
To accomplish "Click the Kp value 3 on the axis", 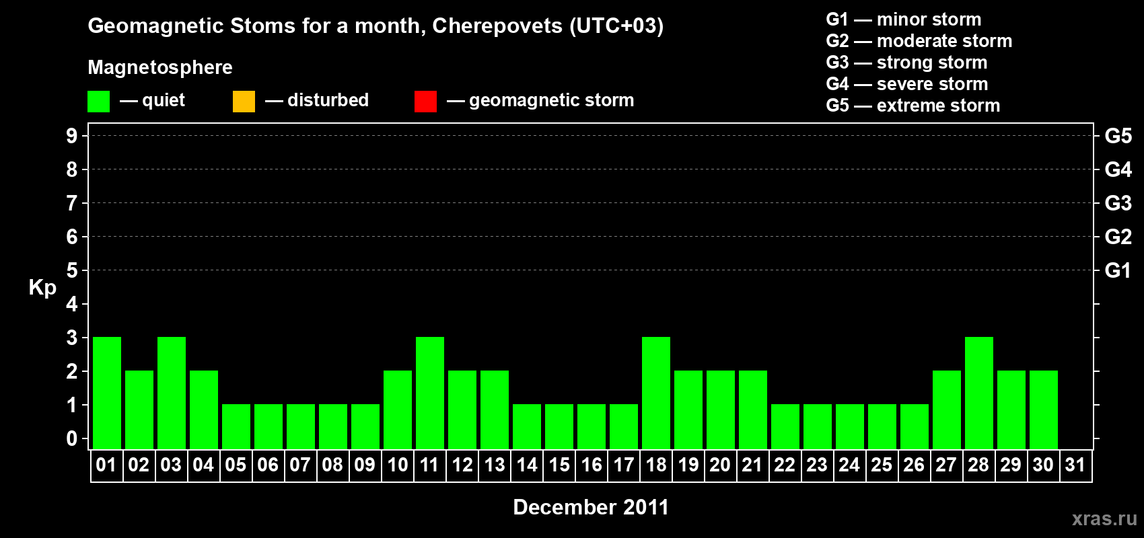I will (72, 338).
